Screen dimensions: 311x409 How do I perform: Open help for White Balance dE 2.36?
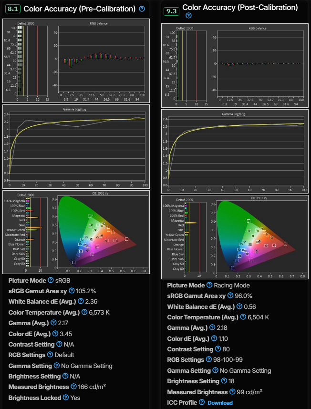(81, 302)
